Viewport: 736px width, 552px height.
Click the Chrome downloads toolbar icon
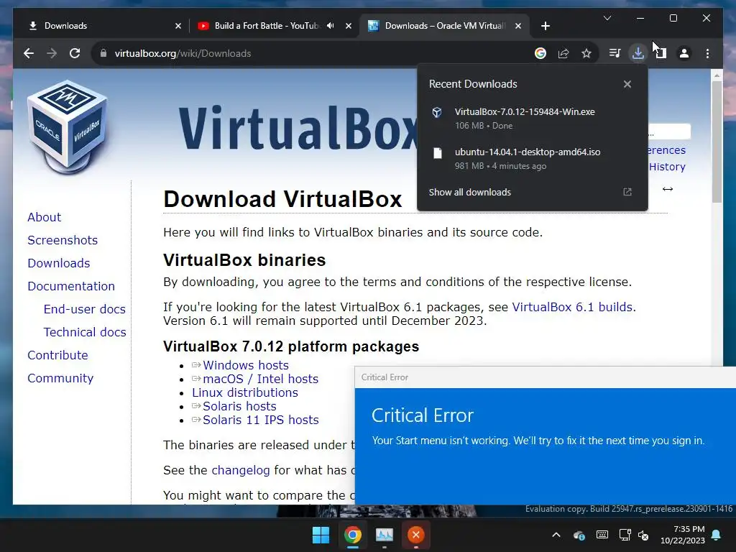coord(638,53)
